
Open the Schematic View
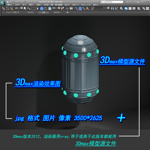[134, 8]
